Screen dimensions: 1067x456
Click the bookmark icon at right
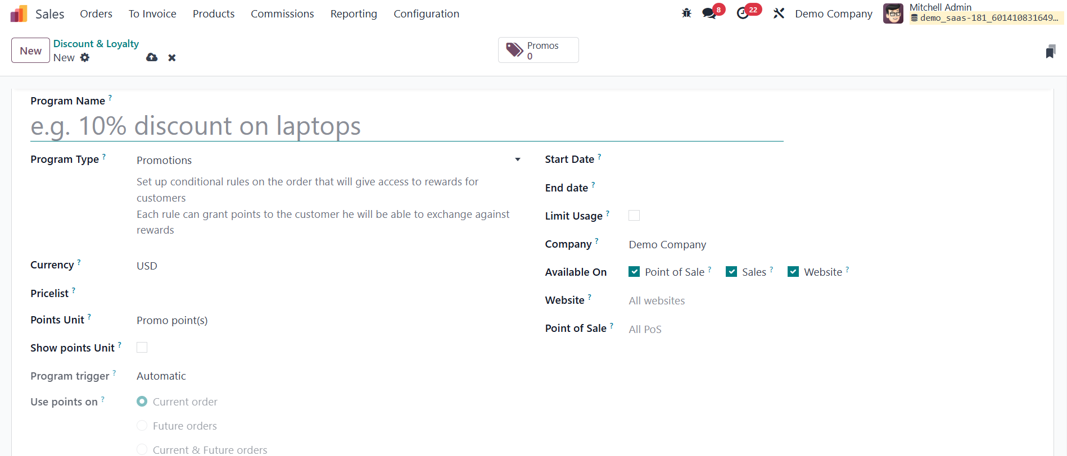tap(1050, 52)
